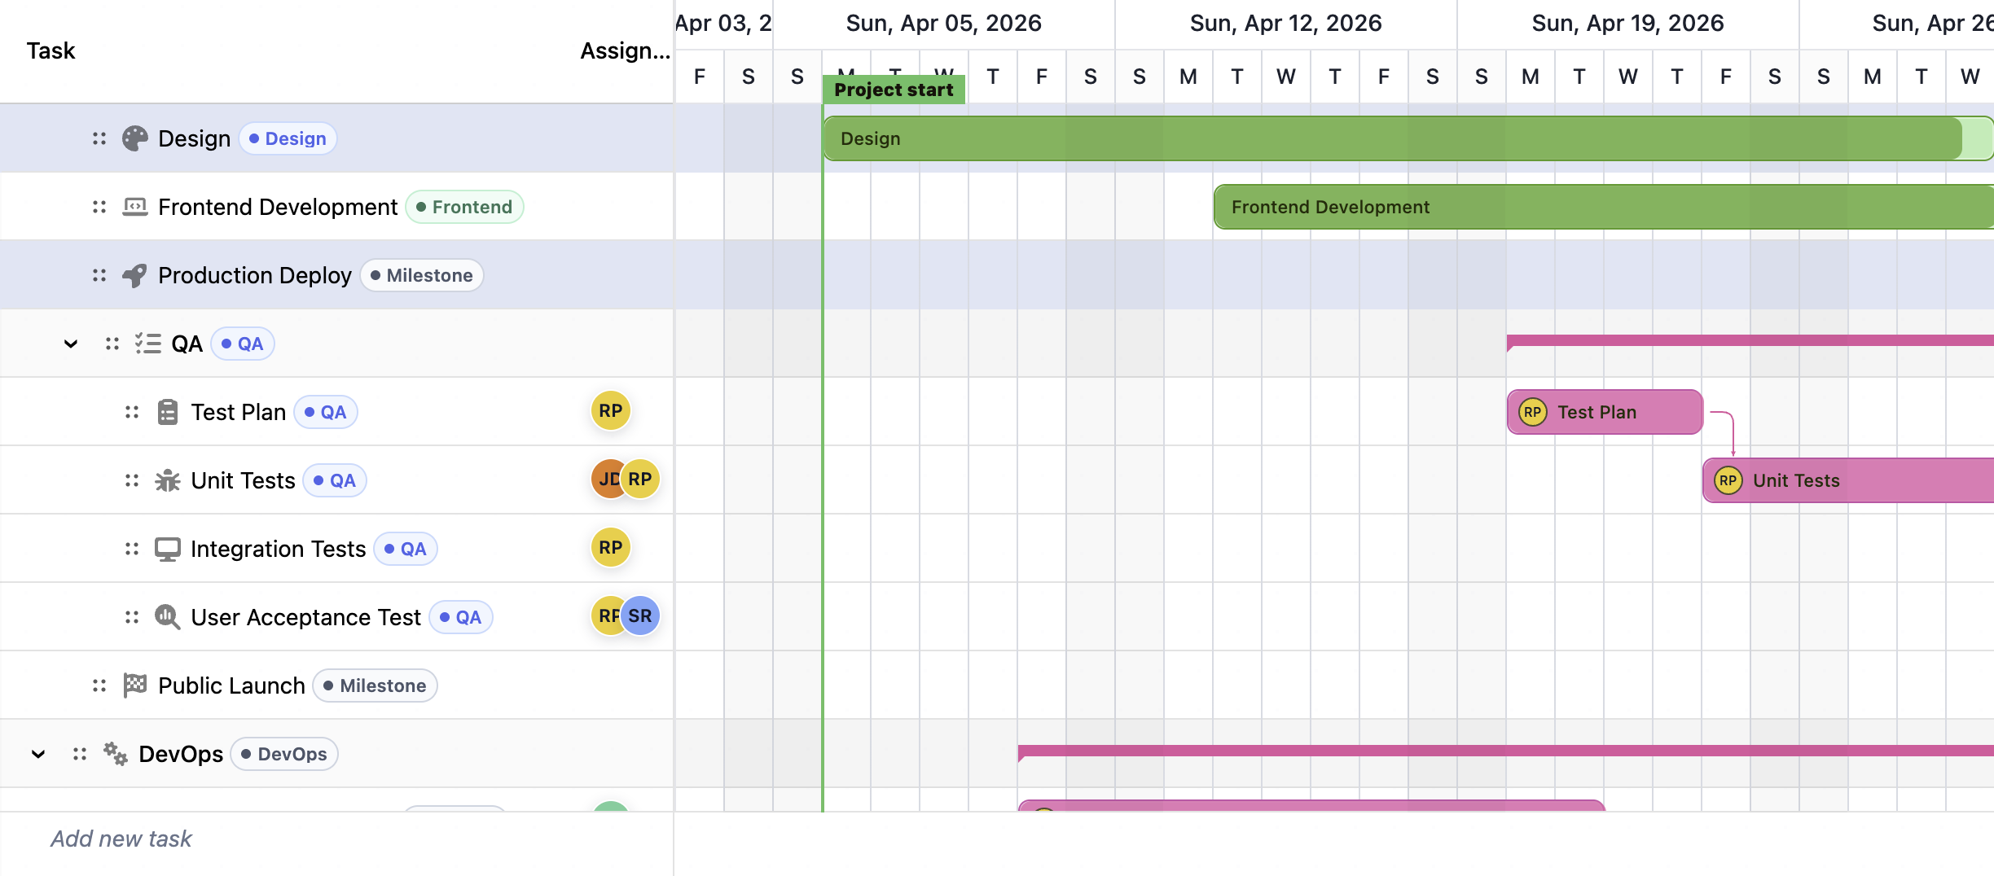
Task: Click the QA tag on Integration Tests
Action: pos(406,549)
